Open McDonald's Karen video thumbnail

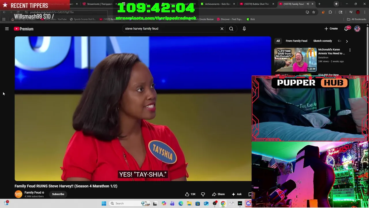(295, 60)
